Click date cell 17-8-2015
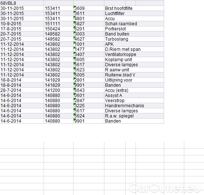The width and height of the screenshot is (204, 195). pos(22,29)
